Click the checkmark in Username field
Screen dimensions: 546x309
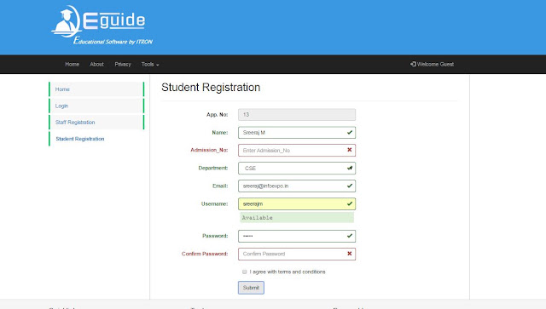[350, 203]
